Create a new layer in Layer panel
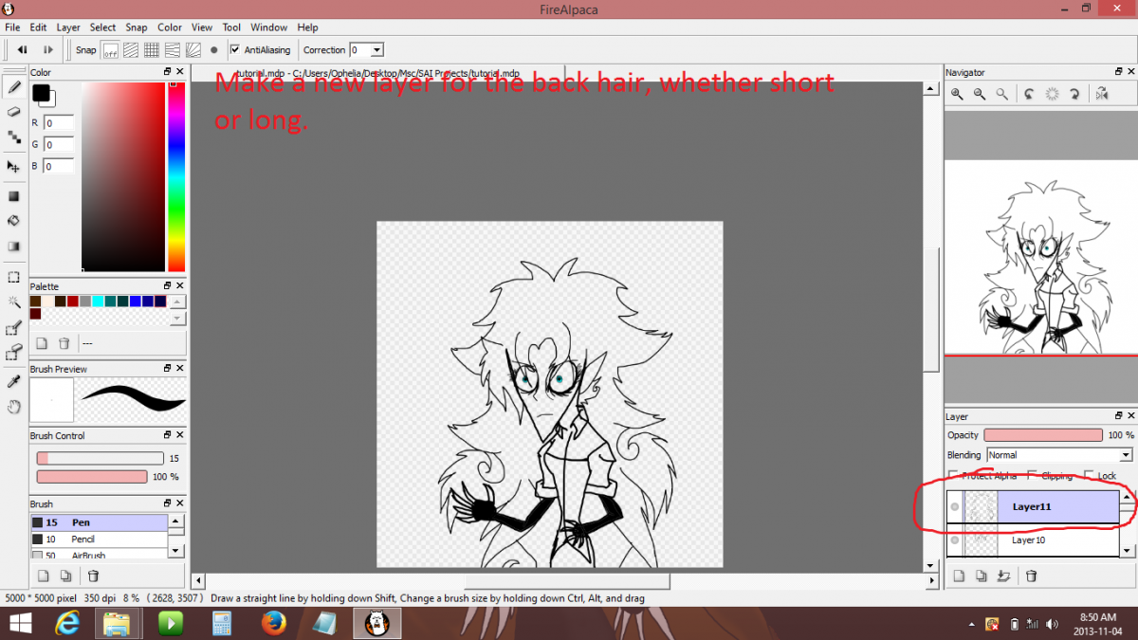The image size is (1138, 640). tap(958, 576)
